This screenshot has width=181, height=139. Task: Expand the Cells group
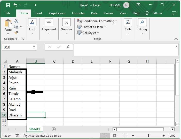(x=128, y=26)
